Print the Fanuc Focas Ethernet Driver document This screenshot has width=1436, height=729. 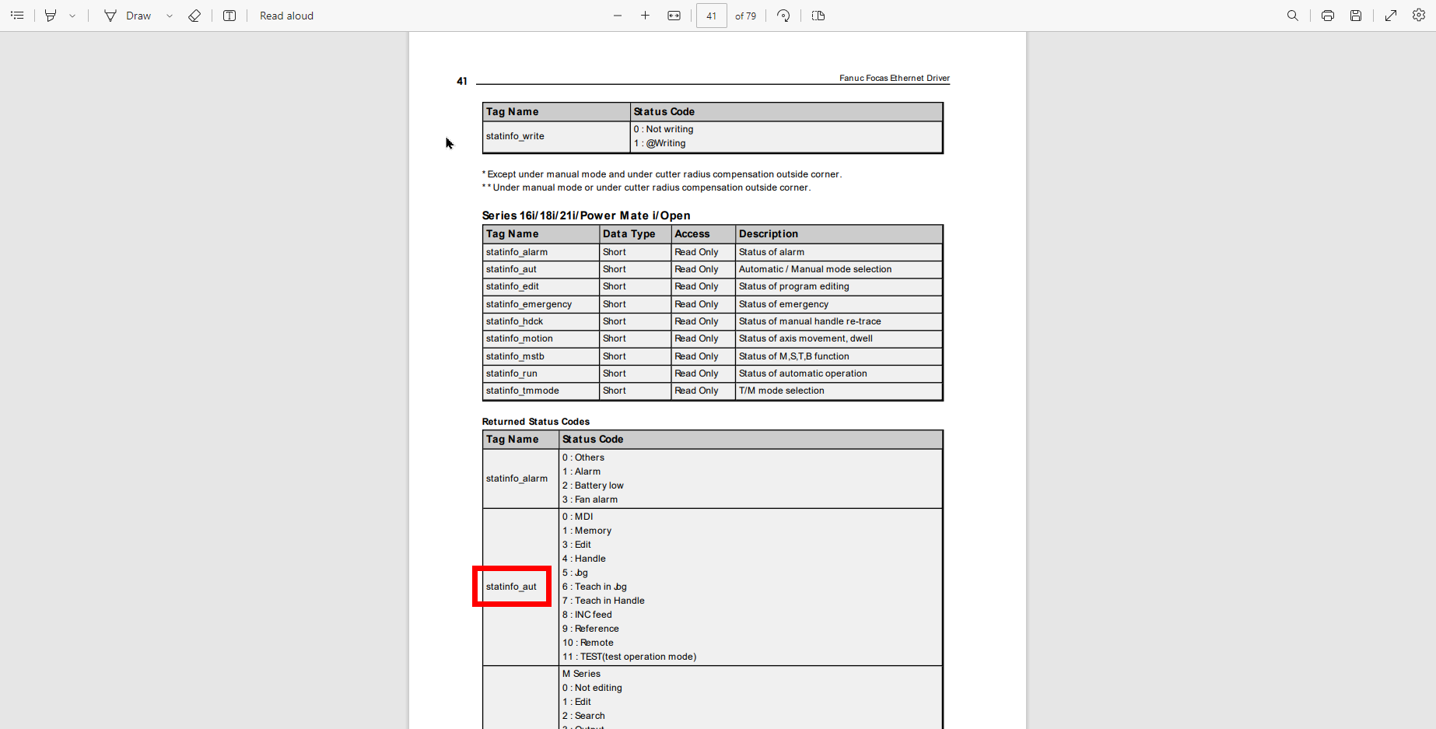(x=1327, y=16)
